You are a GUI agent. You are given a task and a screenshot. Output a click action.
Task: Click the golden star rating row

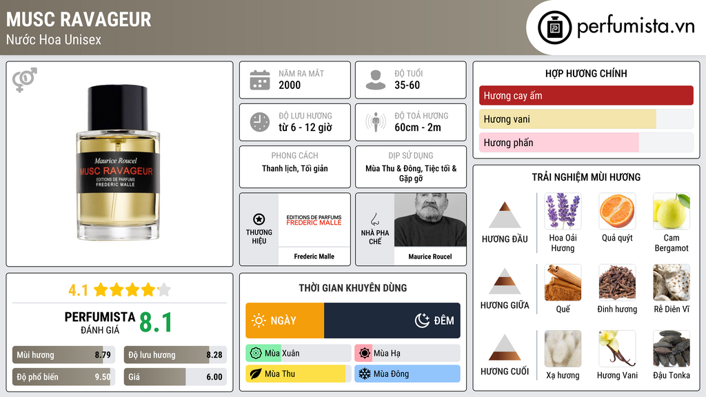(132, 289)
